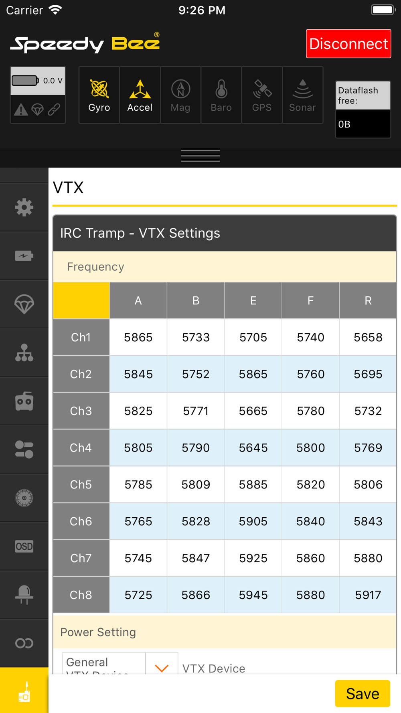Expand the General VTX Device dropdown
Image resolution: width=401 pixels, height=713 pixels.
pyautogui.click(x=120, y=664)
